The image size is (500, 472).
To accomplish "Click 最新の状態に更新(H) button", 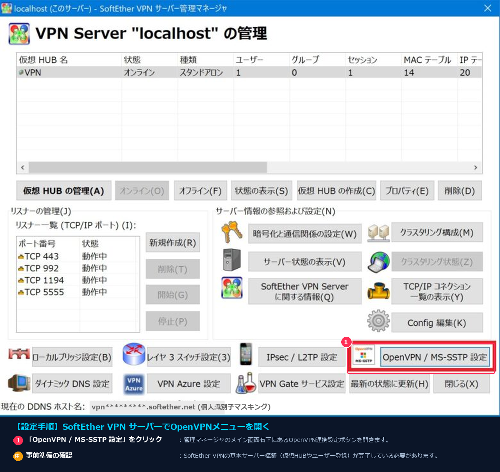I will 389,384.
